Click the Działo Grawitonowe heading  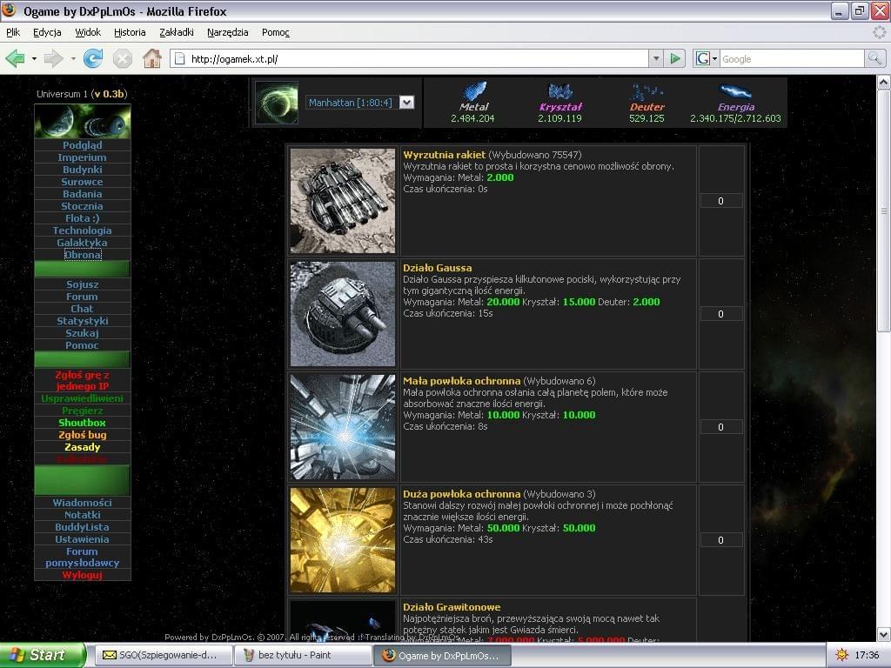pos(452,607)
